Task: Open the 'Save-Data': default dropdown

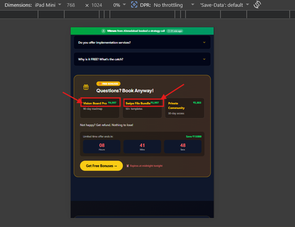Action: coord(225,5)
